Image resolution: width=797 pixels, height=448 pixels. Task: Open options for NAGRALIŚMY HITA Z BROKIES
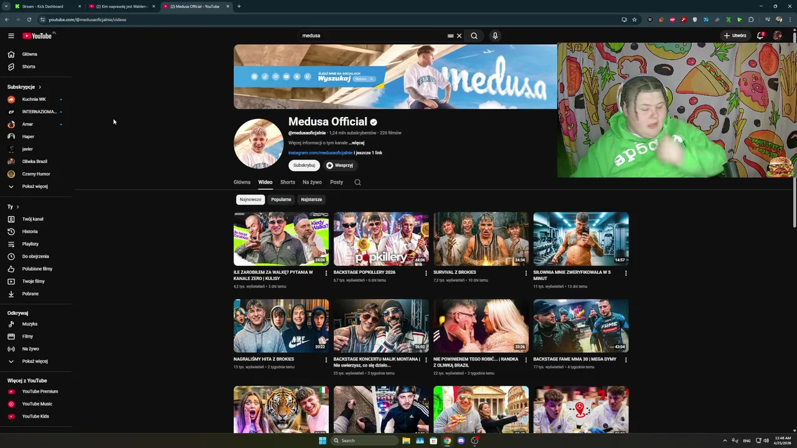pos(326,360)
